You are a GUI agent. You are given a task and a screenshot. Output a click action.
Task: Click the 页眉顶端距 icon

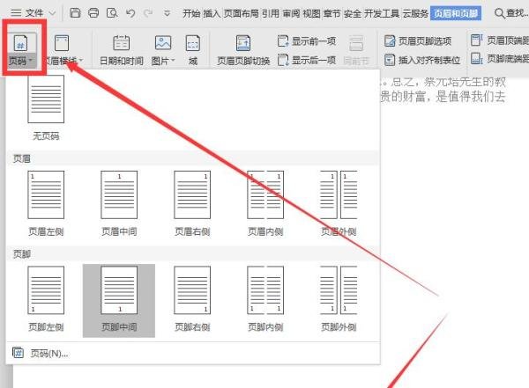[x=476, y=40]
